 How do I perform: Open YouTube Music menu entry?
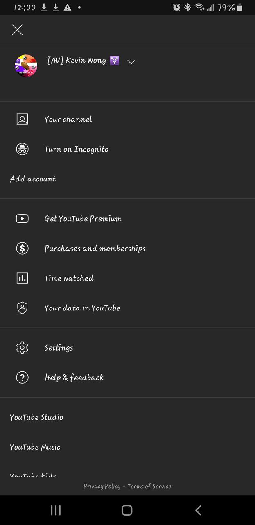coord(35,447)
